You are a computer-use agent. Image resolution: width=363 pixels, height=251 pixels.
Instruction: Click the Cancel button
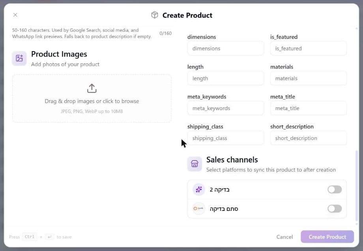pos(284,237)
